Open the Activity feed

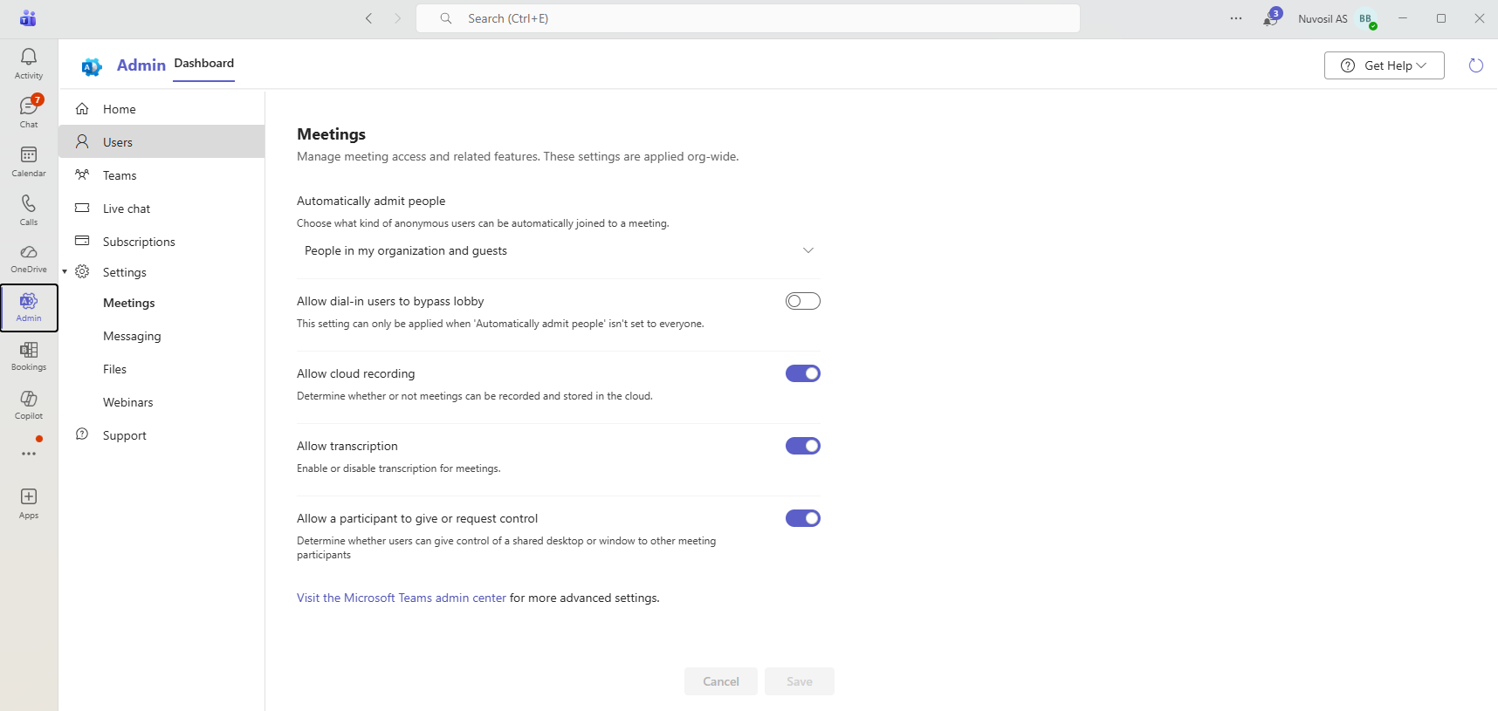(29, 64)
